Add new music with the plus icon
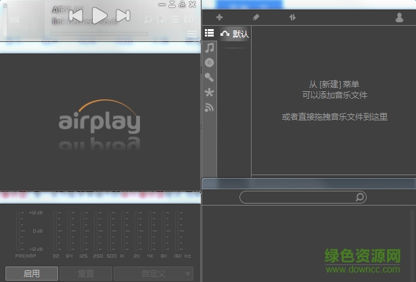 click(x=219, y=18)
